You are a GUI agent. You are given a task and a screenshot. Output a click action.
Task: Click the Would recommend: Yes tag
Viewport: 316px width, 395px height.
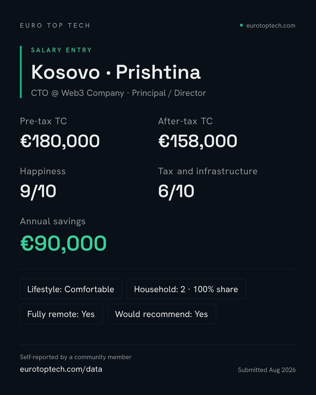point(162,314)
